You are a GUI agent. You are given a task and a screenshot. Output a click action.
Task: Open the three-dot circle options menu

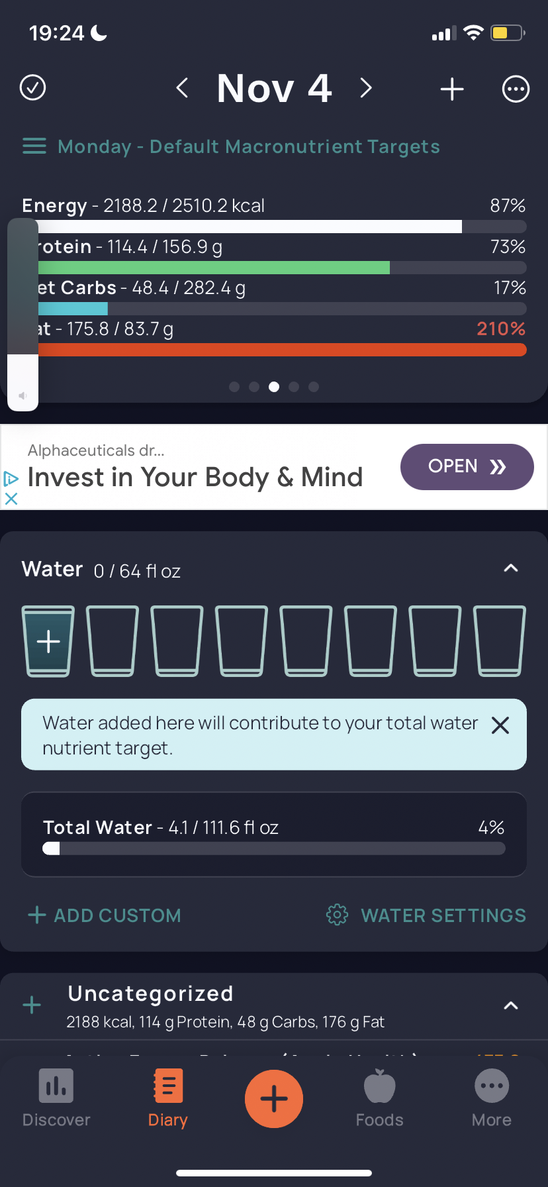pyautogui.click(x=516, y=89)
